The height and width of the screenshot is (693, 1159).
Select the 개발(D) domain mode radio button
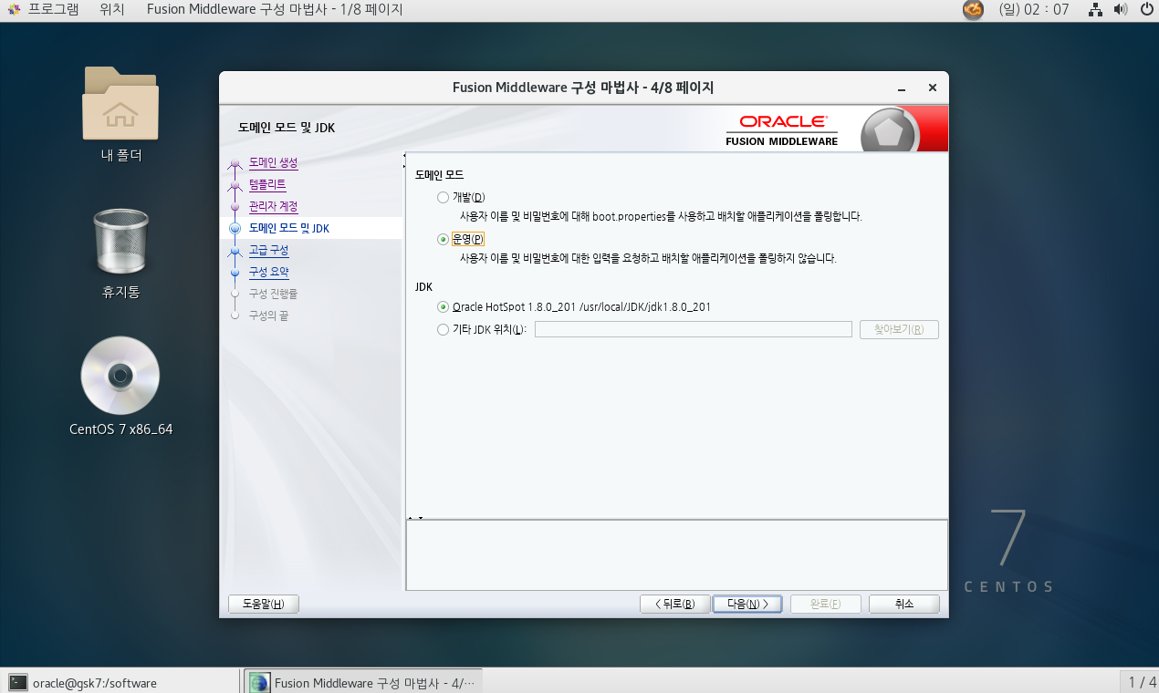tap(443, 198)
